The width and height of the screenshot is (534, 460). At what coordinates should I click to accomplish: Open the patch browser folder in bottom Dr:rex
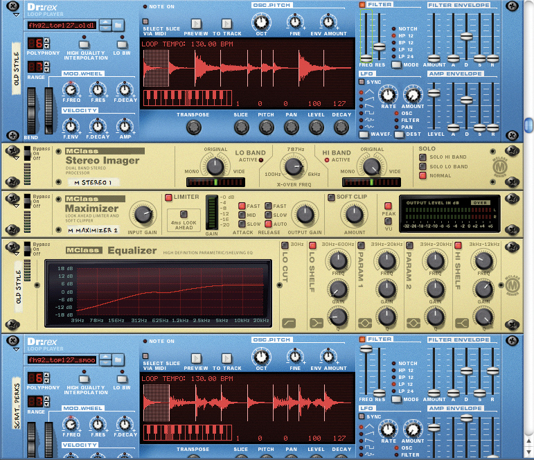(118, 360)
